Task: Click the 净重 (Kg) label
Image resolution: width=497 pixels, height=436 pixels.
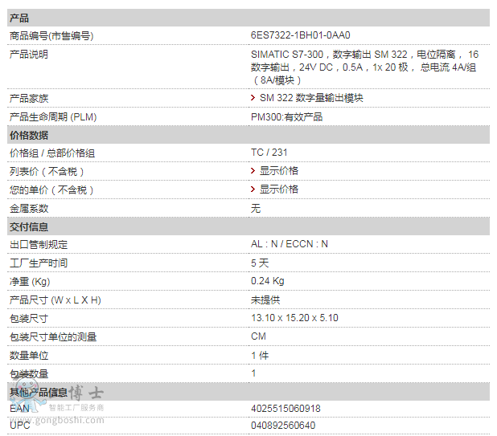Action: pos(30,281)
